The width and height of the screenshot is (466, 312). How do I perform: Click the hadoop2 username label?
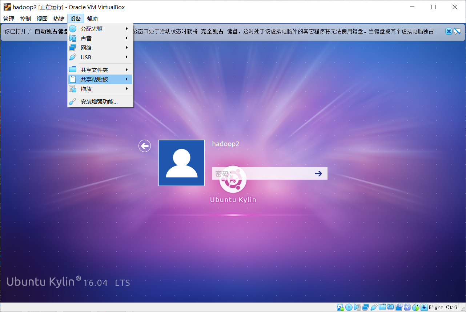226,144
